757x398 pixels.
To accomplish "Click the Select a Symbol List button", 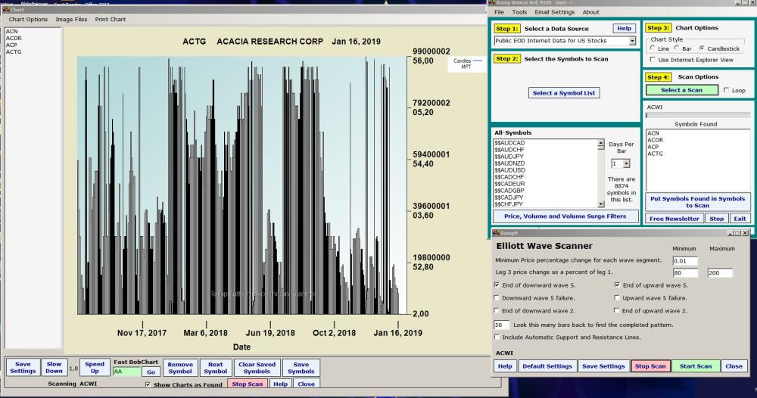I will tap(564, 93).
